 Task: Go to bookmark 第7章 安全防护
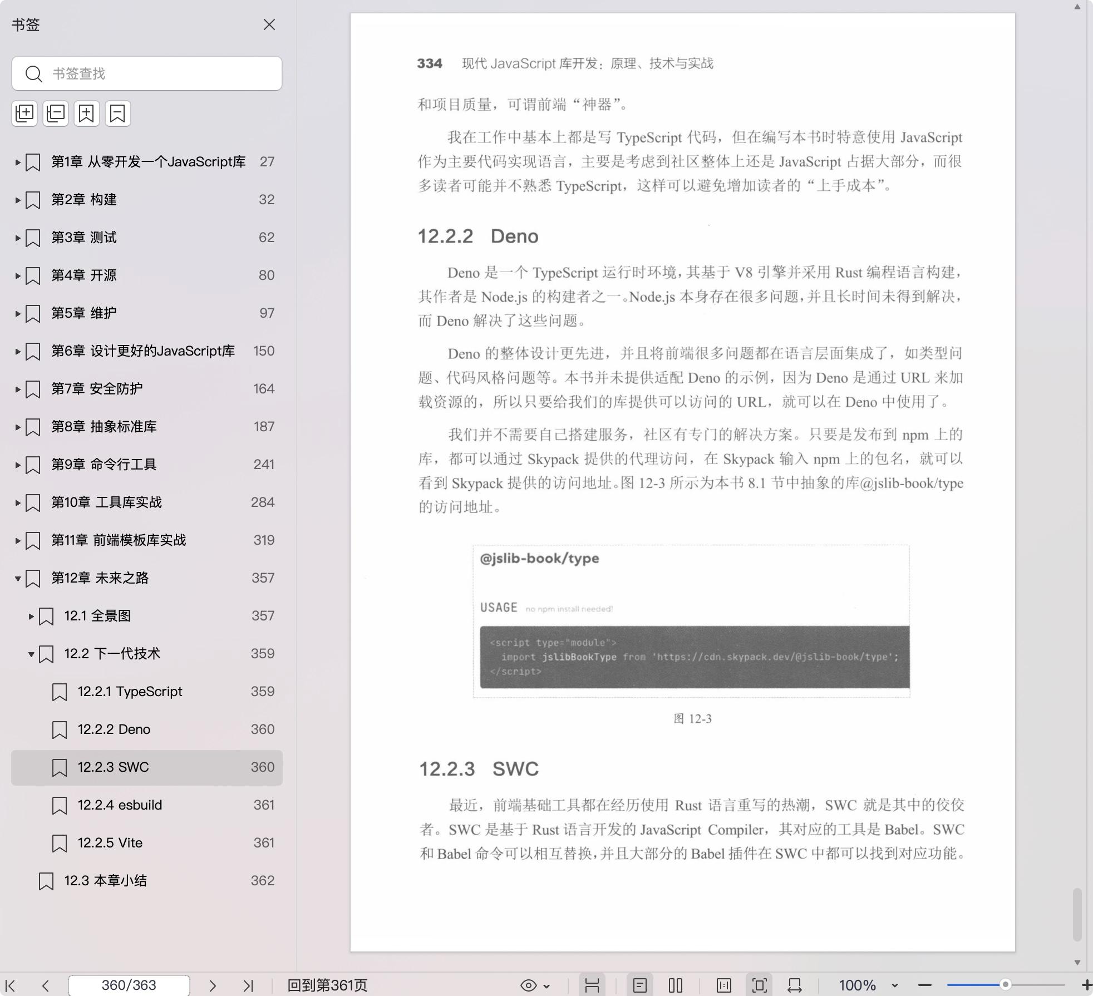coord(147,389)
